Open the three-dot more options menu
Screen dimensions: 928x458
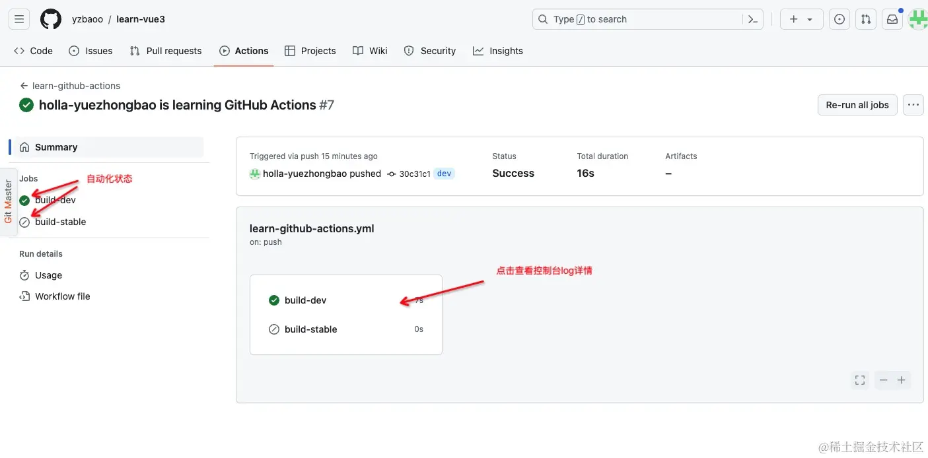click(x=913, y=105)
